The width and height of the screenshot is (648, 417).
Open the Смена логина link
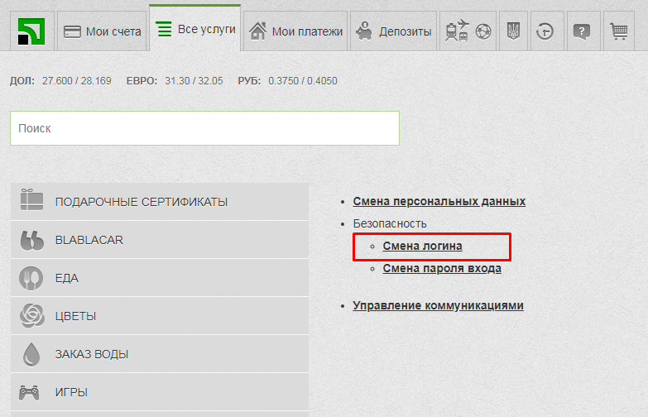(x=422, y=246)
